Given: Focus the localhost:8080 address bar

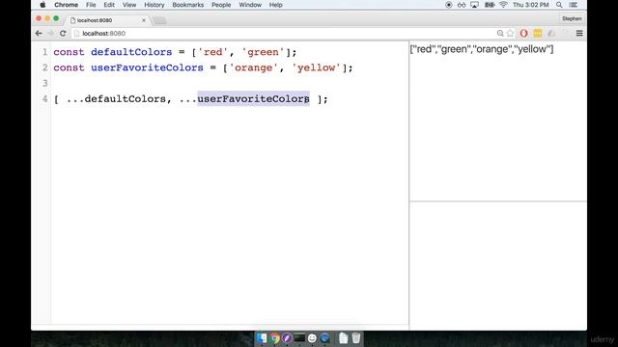Looking at the screenshot, I should (x=284, y=34).
